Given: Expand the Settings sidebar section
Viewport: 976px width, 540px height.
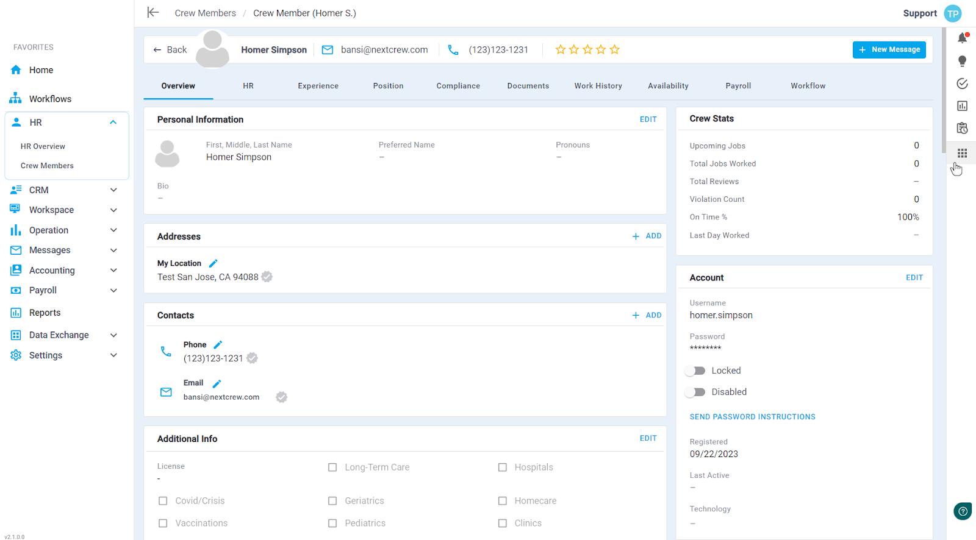Looking at the screenshot, I should [113, 355].
